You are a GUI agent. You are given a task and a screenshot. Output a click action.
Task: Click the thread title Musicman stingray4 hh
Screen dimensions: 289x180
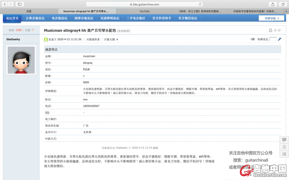80,30
